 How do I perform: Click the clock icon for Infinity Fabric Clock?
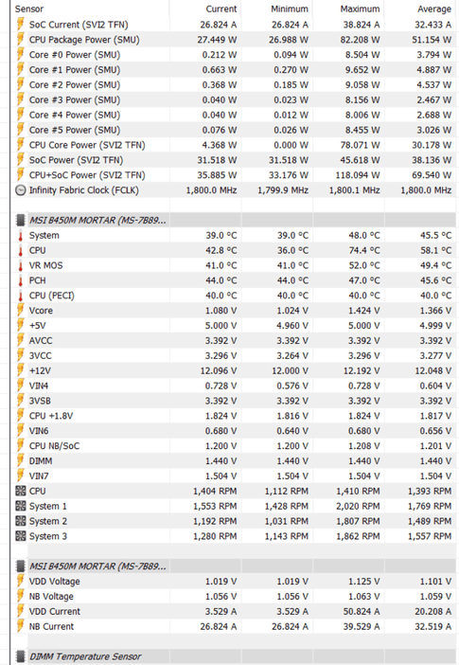tap(20, 190)
